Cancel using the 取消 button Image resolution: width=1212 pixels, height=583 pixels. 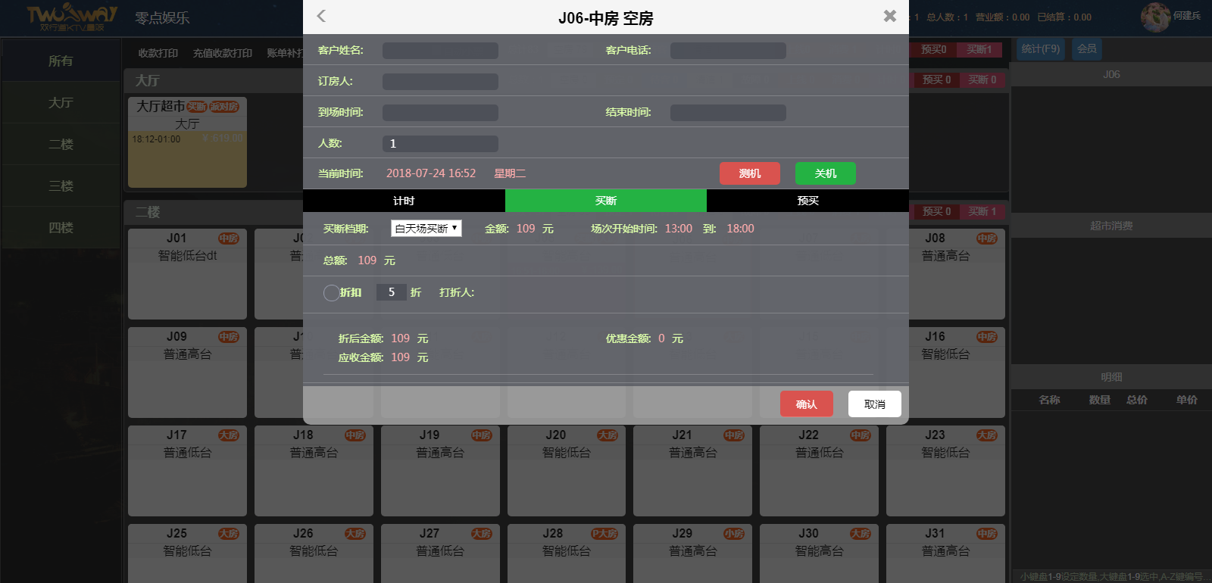click(874, 404)
